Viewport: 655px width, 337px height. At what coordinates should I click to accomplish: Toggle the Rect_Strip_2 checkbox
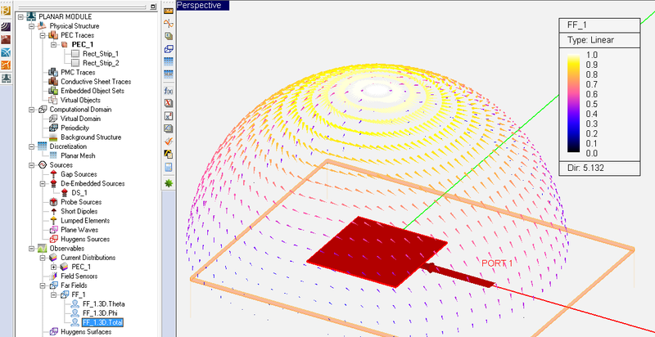point(76,63)
